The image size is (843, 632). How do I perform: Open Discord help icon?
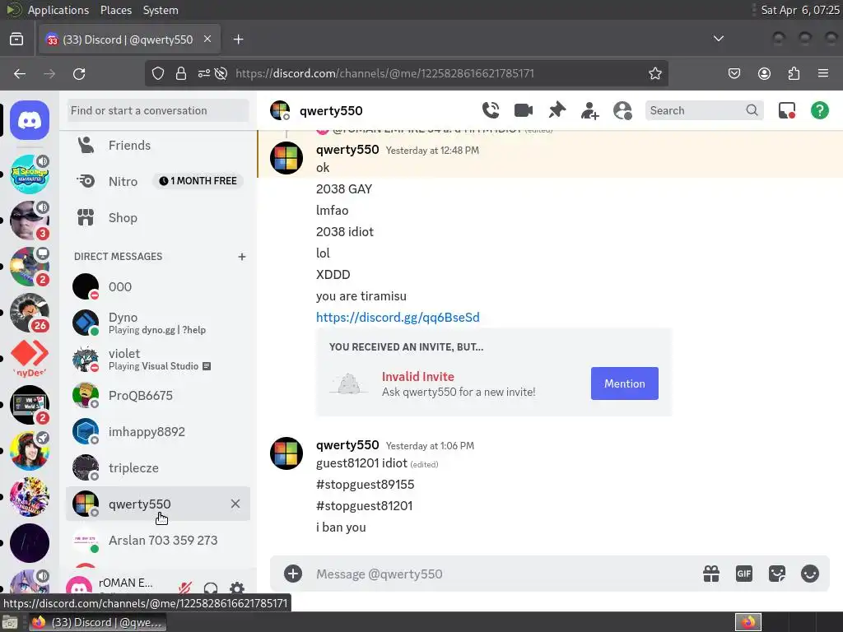(x=820, y=111)
